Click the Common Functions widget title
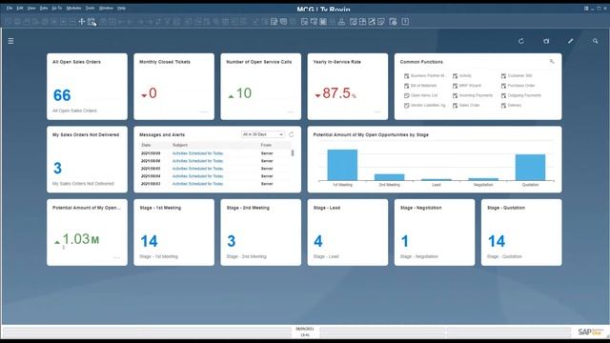This screenshot has width=610, height=343. pyautogui.click(x=421, y=62)
